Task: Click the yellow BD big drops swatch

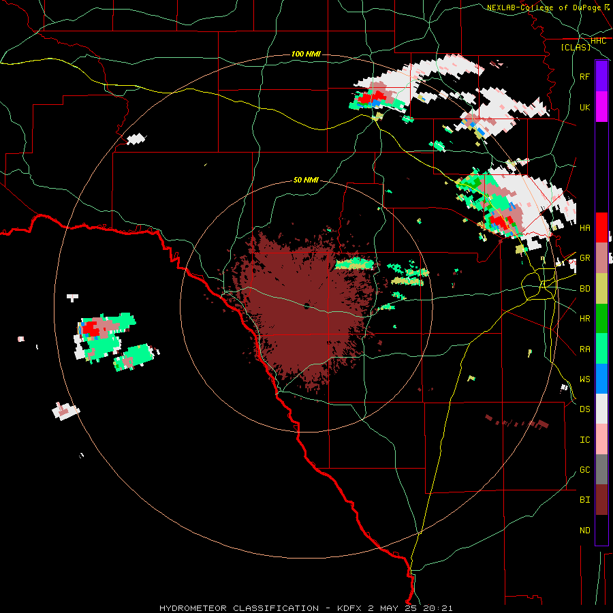Action: pyautogui.click(x=601, y=288)
